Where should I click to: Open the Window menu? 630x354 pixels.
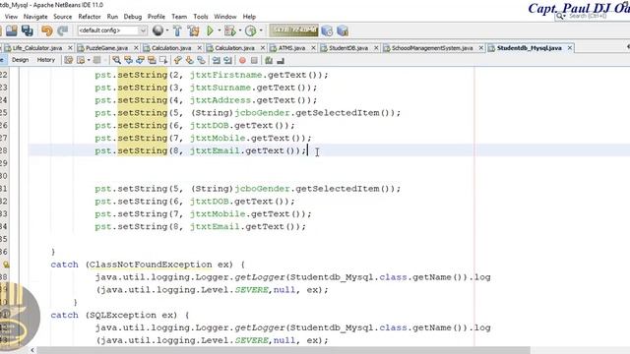click(x=225, y=17)
